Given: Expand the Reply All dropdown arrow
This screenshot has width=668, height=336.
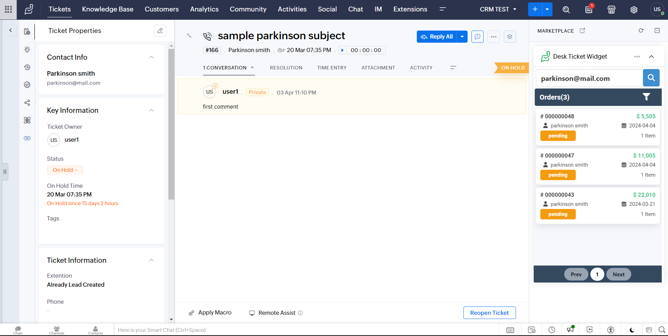Looking at the screenshot, I should click(x=462, y=37).
